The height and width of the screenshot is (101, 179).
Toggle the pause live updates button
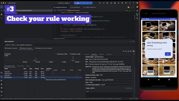(x=134, y=51)
